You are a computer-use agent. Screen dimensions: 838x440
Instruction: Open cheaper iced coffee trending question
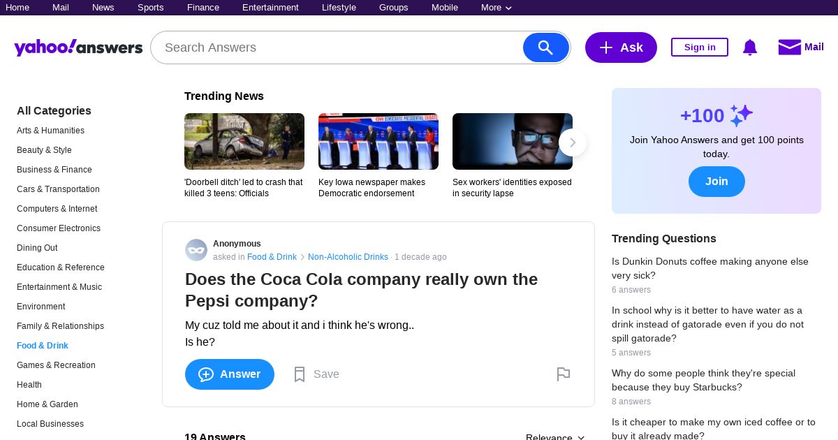[x=714, y=429]
